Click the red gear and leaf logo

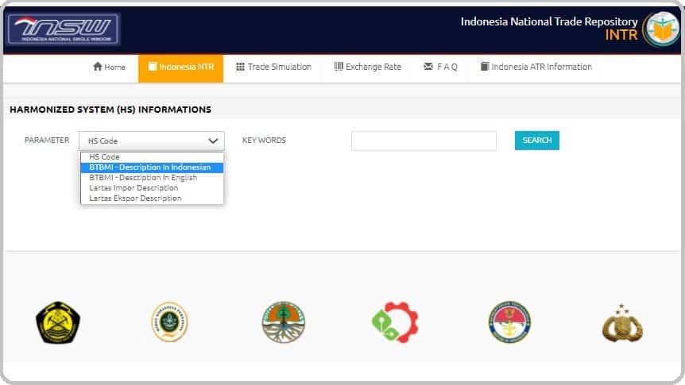[x=395, y=322]
